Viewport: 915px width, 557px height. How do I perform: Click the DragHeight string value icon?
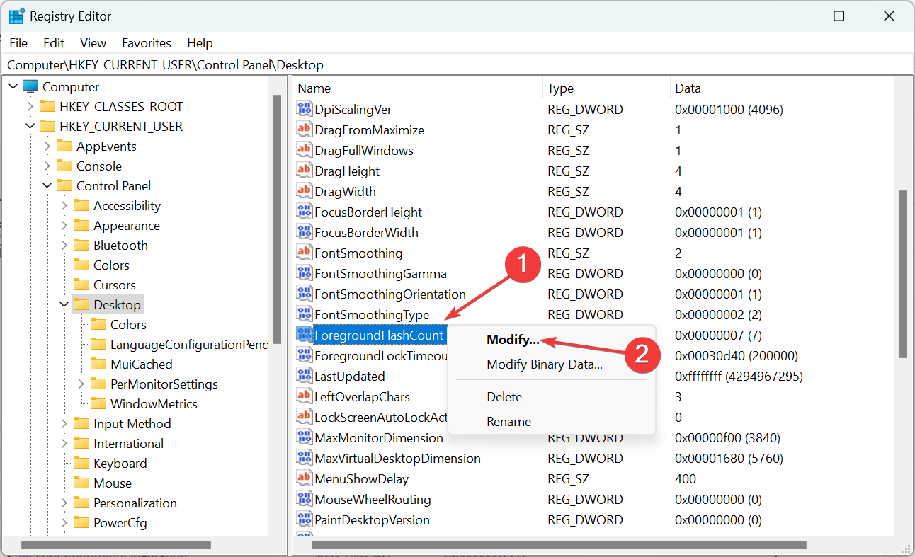coord(304,171)
